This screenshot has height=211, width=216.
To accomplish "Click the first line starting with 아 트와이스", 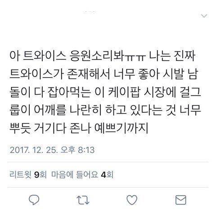I will point(103,56).
